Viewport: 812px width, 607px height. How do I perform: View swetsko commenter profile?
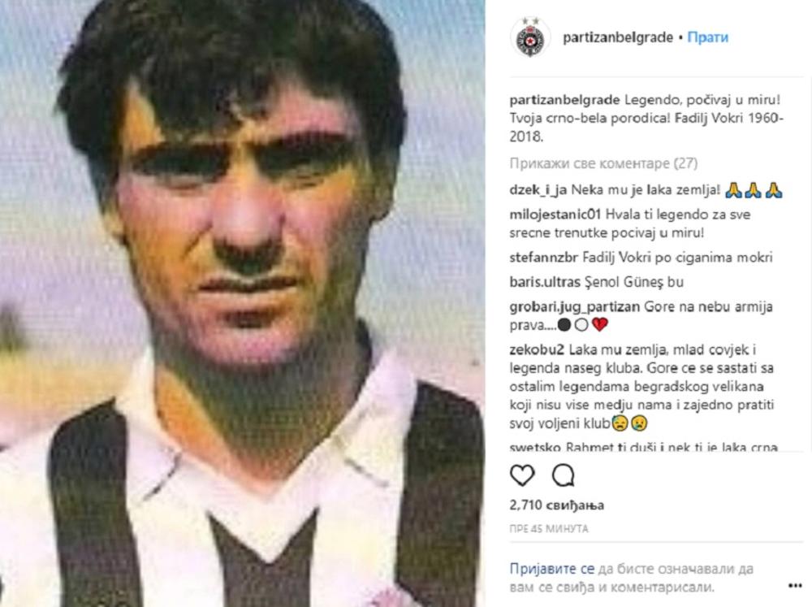[534, 447]
